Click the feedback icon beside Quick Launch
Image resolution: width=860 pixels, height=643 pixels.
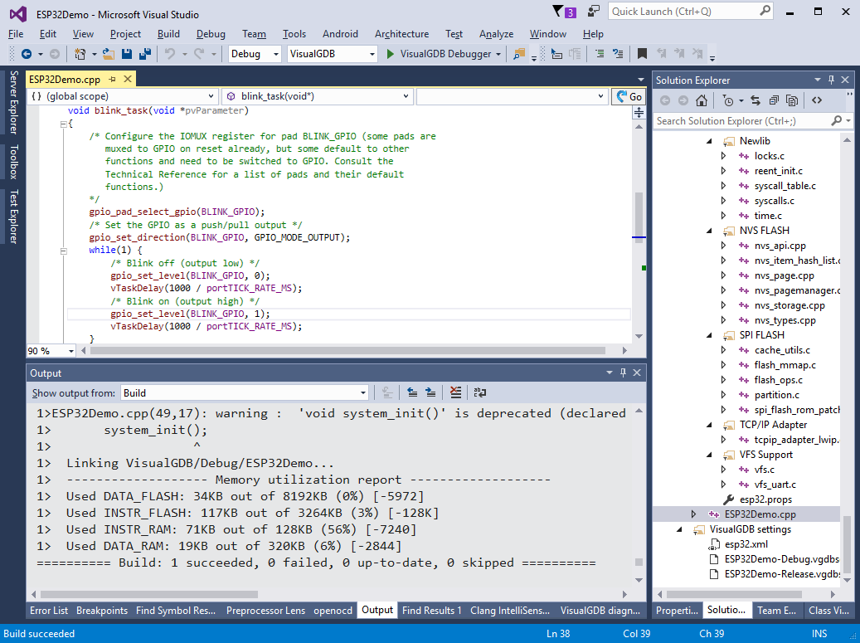594,12
